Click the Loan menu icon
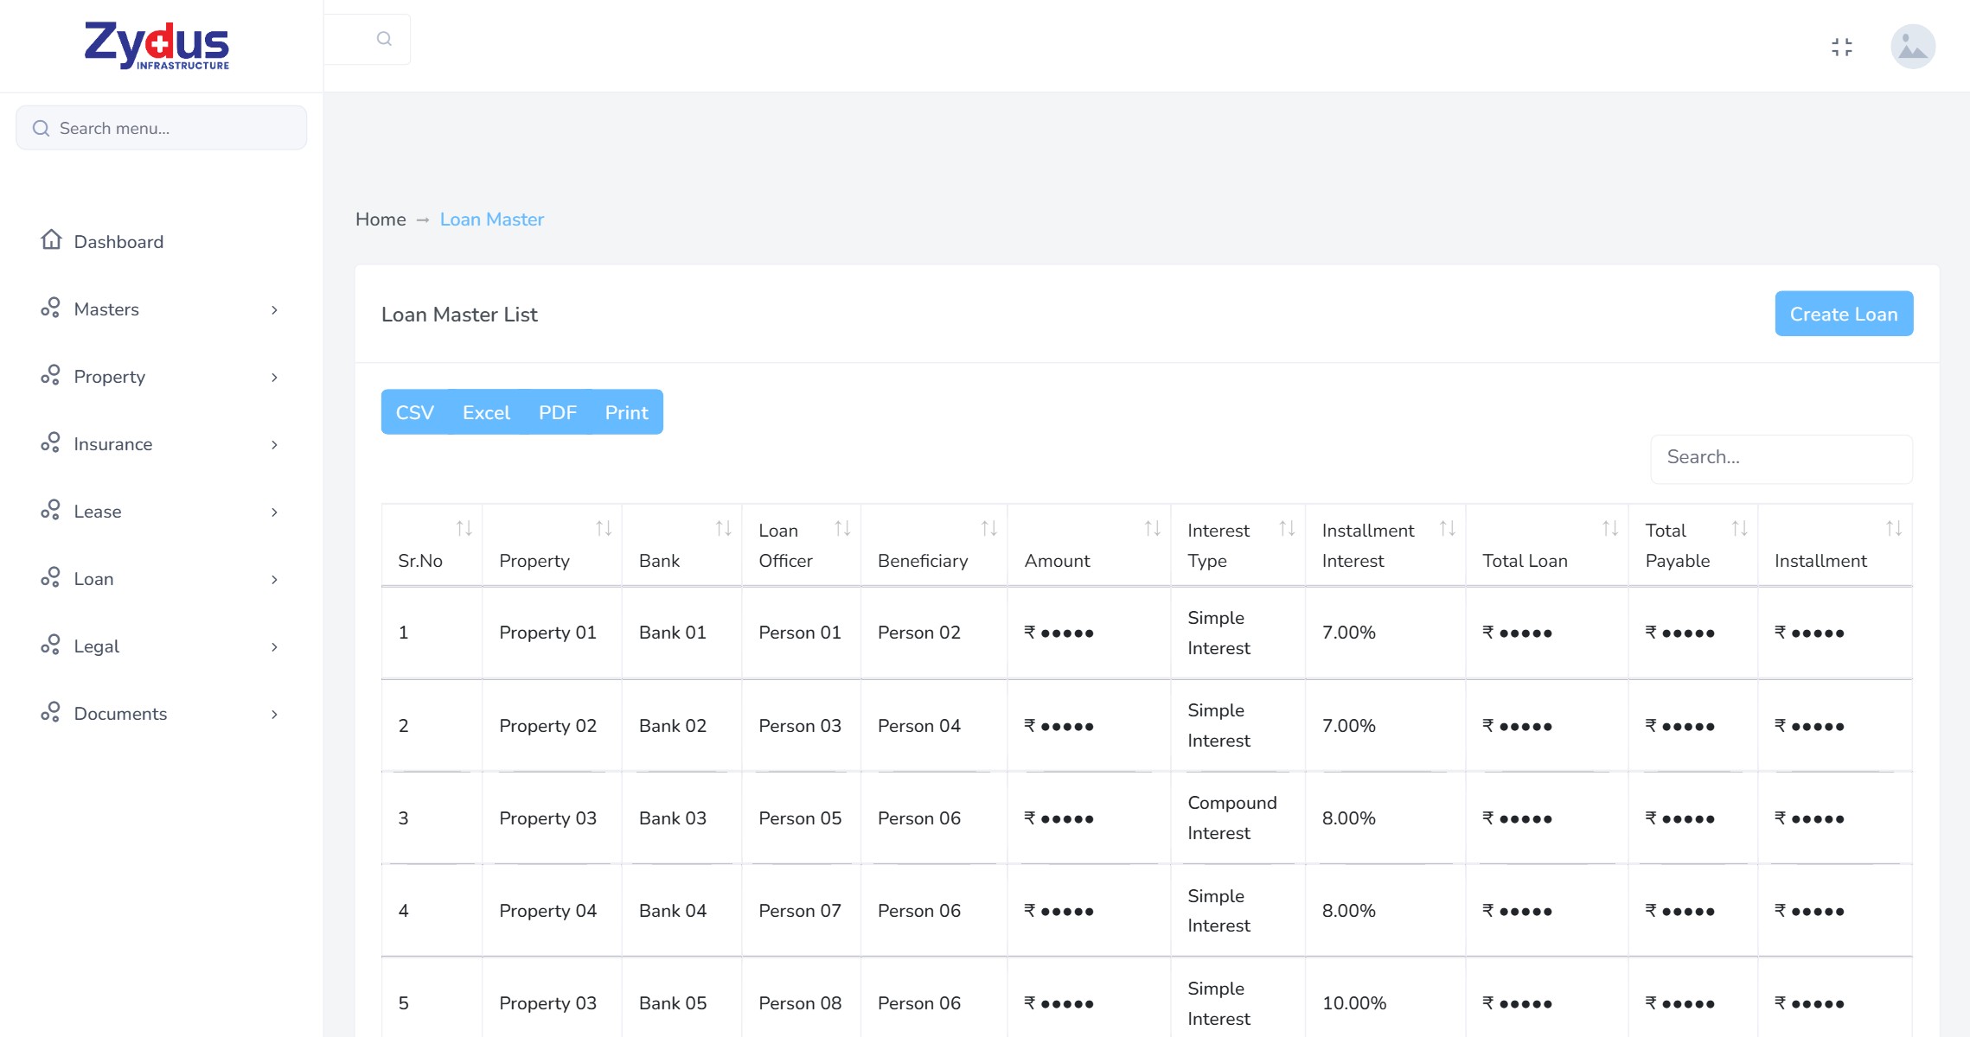This screenshot has height=1037, width=1970. pos(50,577)
